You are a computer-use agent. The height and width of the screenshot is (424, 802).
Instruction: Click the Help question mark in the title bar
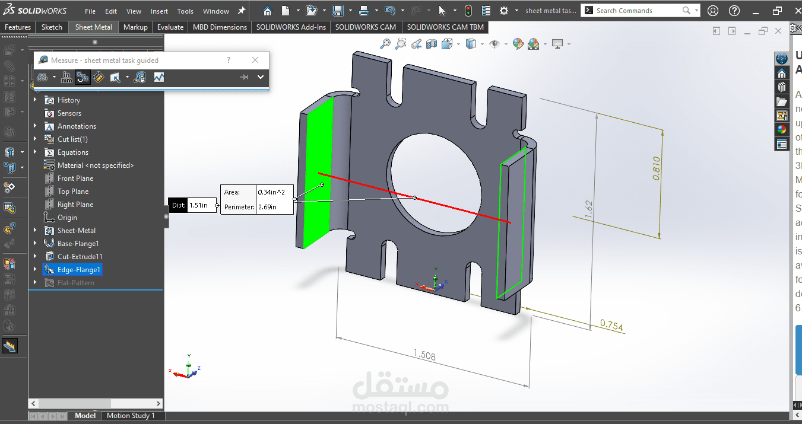coord(734,11)
